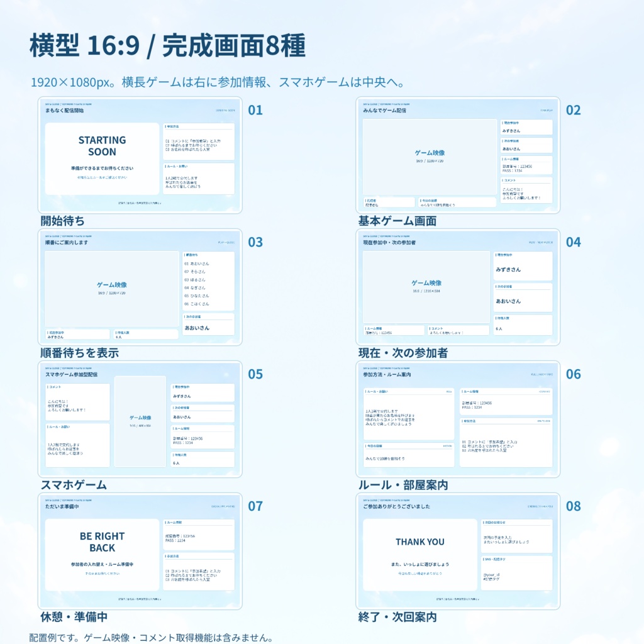Open the 休憩・準備中 thumbnail numbered 07
Image resolution: width=644 pixels, height=644 pixels.
140,551
